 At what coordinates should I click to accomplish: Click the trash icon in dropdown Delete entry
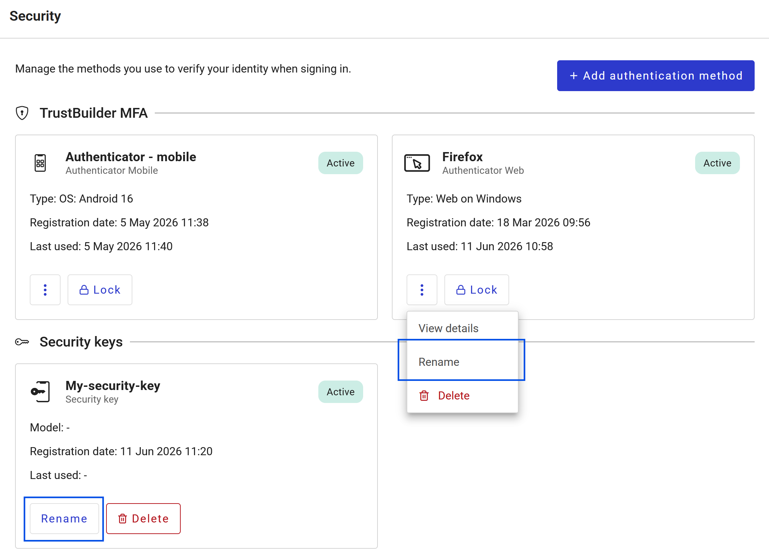pyautogui.click(x=424, y=396)
